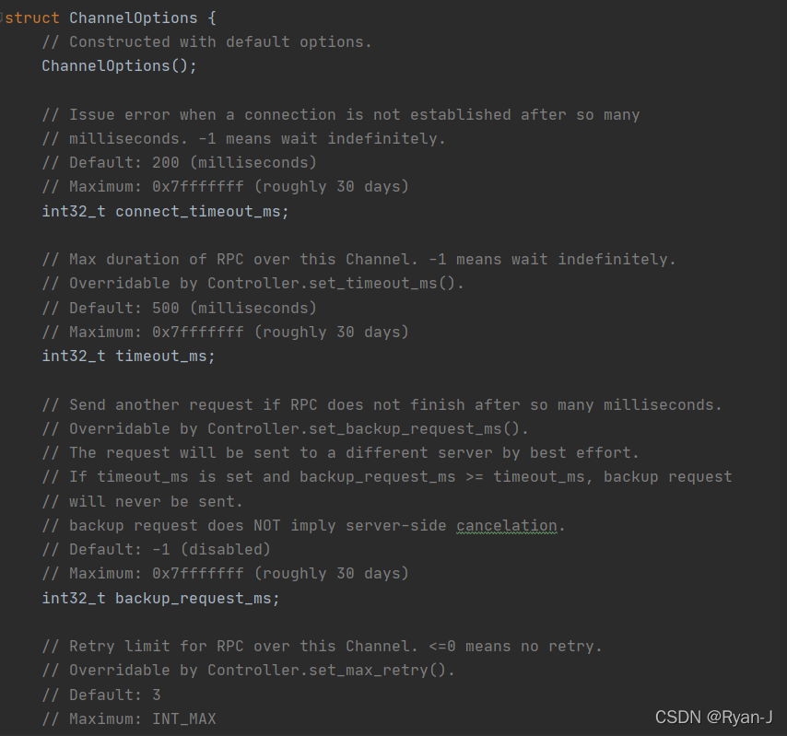Click the backup_request_ms member declaration
Screen dimensions: 787x736
click(160, 598)
